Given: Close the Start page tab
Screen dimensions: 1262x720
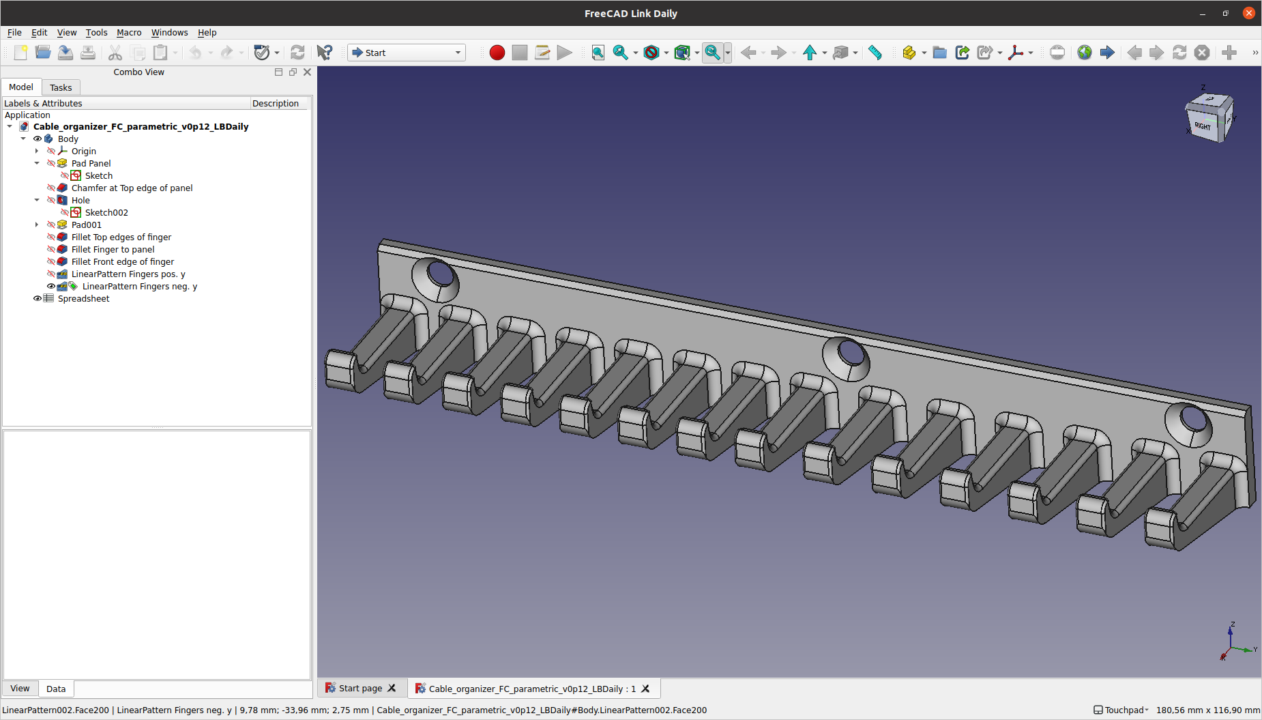Looking at the screenshot, I should pyautogui.click(x=392, y=688).
